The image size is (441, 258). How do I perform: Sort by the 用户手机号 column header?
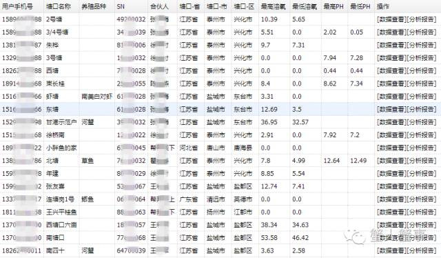pos(17,6)
